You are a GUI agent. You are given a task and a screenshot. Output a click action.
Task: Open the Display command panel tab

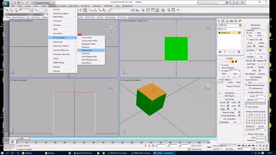pyautogui.click(x=235, y=21)
